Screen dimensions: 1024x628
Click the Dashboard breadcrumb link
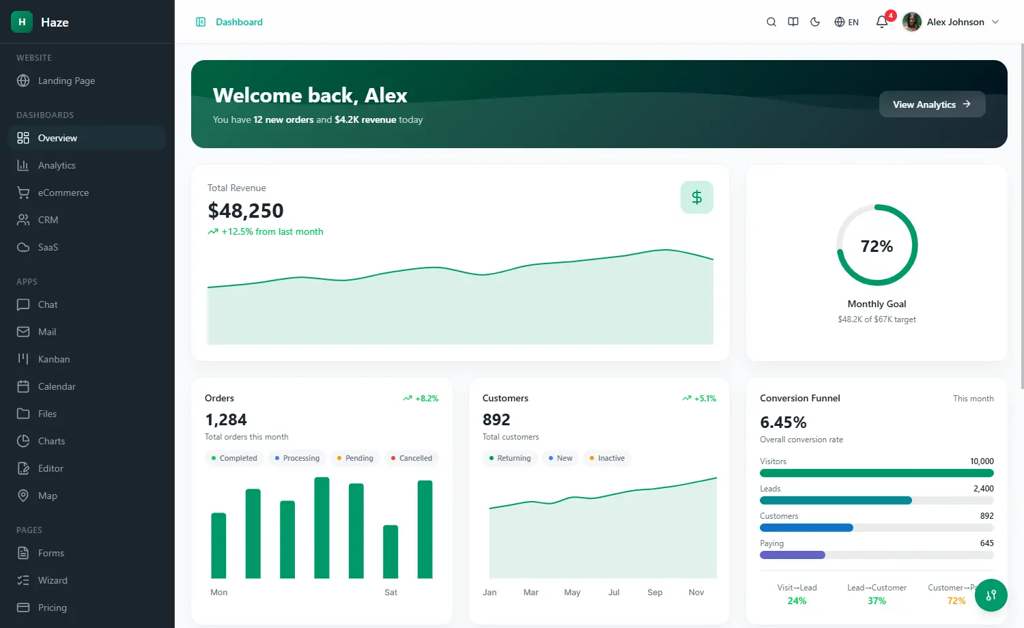point(239,22)
